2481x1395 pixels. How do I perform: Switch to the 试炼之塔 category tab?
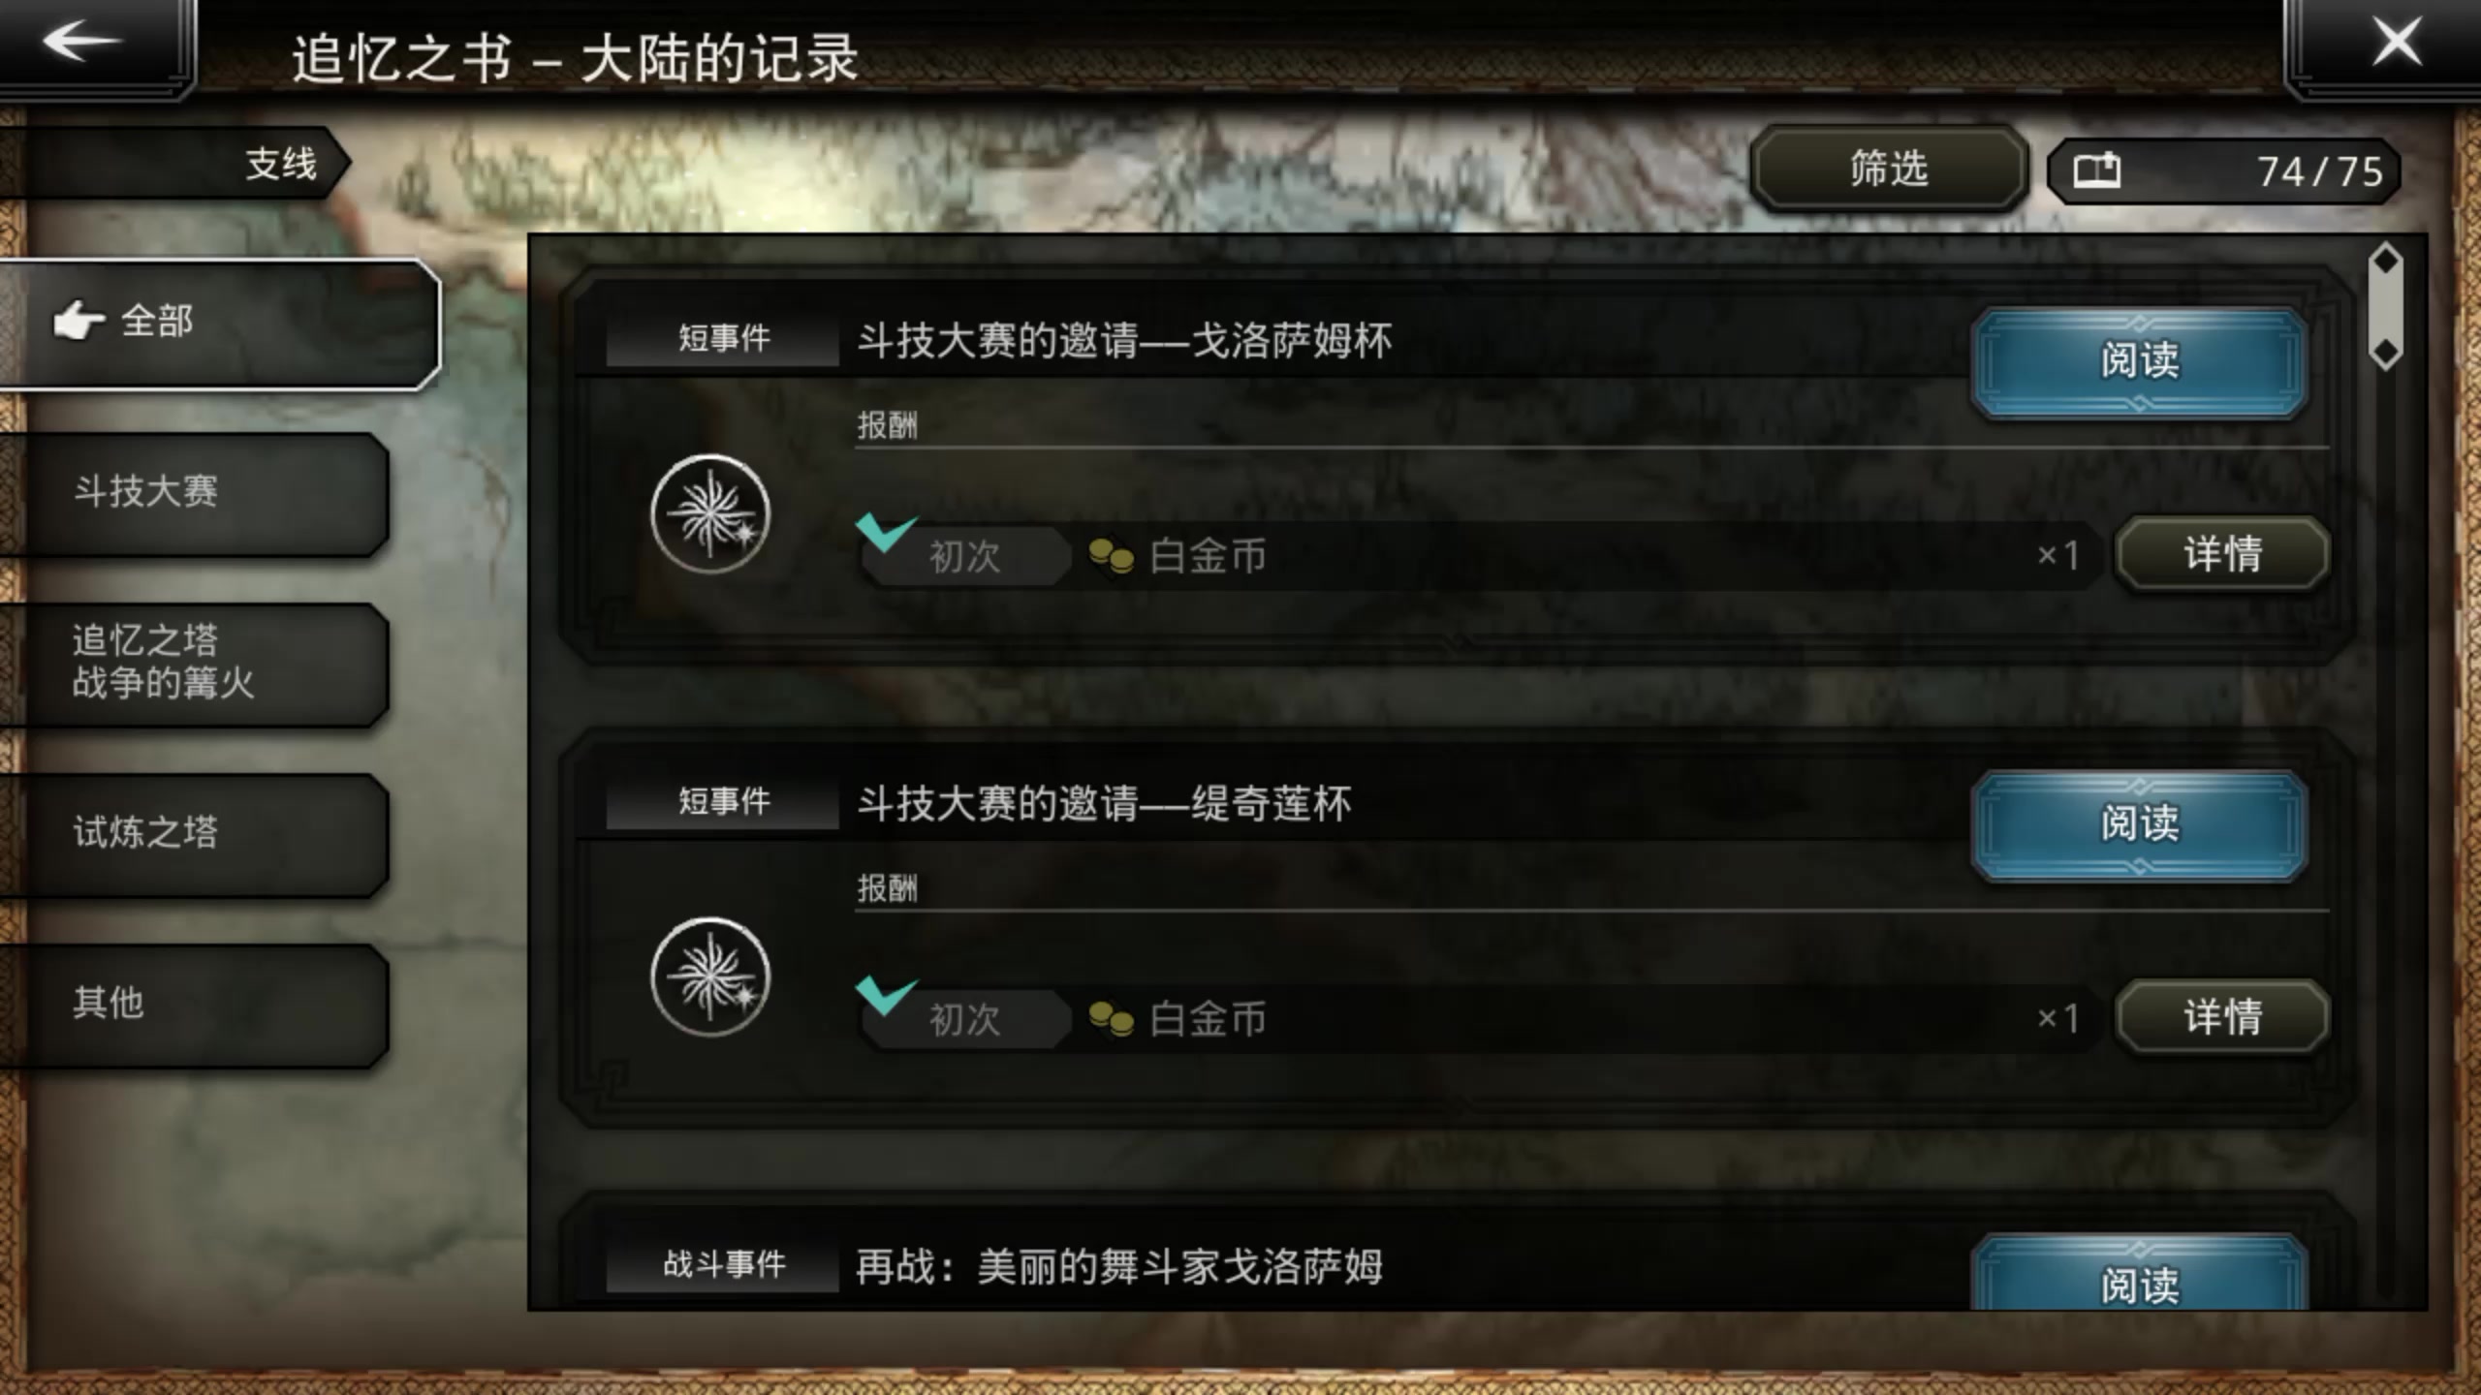click(194, 834)
